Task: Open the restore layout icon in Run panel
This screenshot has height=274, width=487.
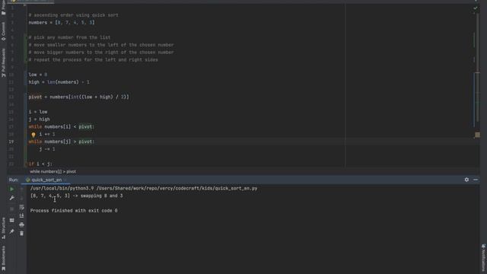Action: (x=12, y=220)
